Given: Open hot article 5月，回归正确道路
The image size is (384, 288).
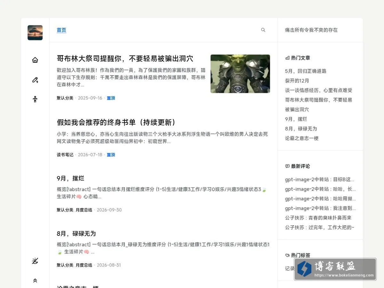Looking at the screenshot, I should point(306,71).
